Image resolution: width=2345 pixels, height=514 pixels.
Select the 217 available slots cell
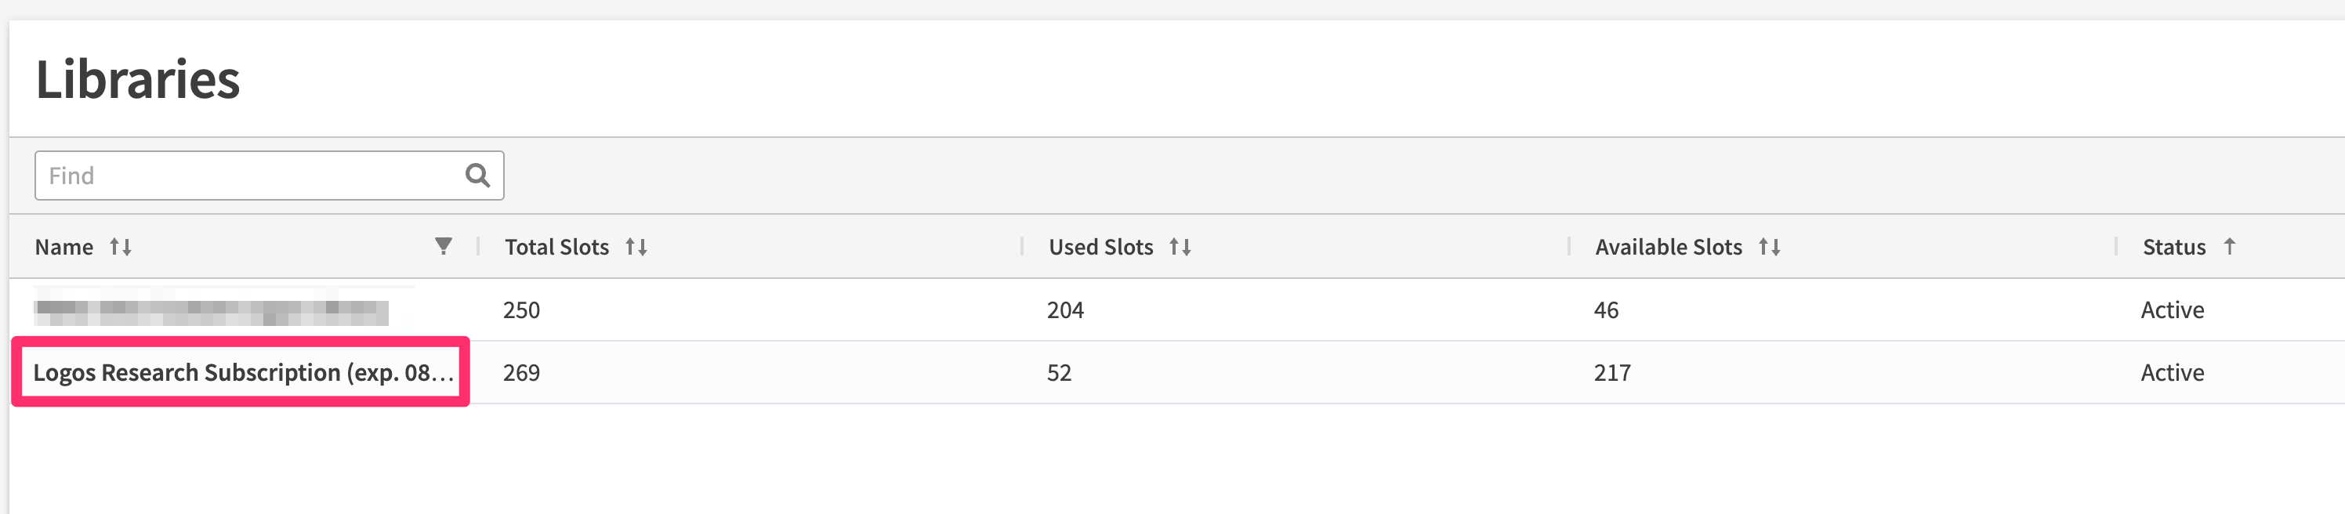(x=1611, y=372)
